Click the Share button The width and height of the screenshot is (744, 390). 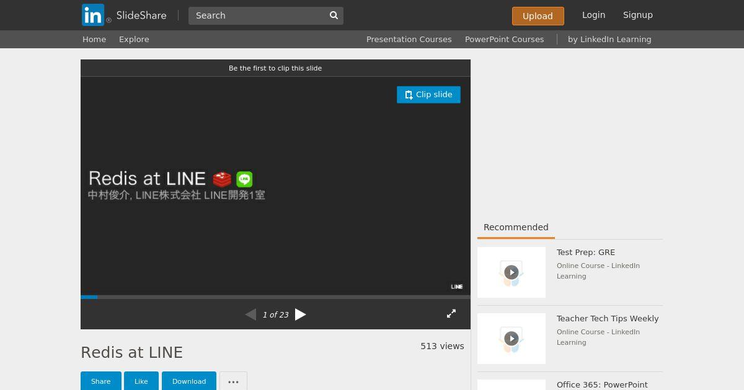tap(100, 381)
